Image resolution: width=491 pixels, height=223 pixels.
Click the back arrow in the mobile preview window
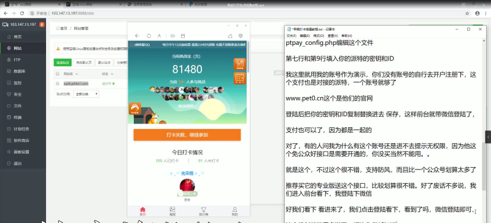pos(137,36)
